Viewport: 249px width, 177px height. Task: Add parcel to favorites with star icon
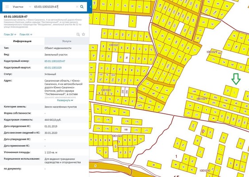tap(84, 34)
